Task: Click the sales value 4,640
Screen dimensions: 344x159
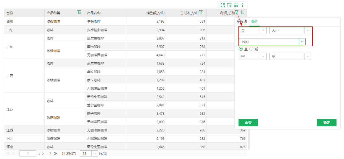Action: coord(145,55)
